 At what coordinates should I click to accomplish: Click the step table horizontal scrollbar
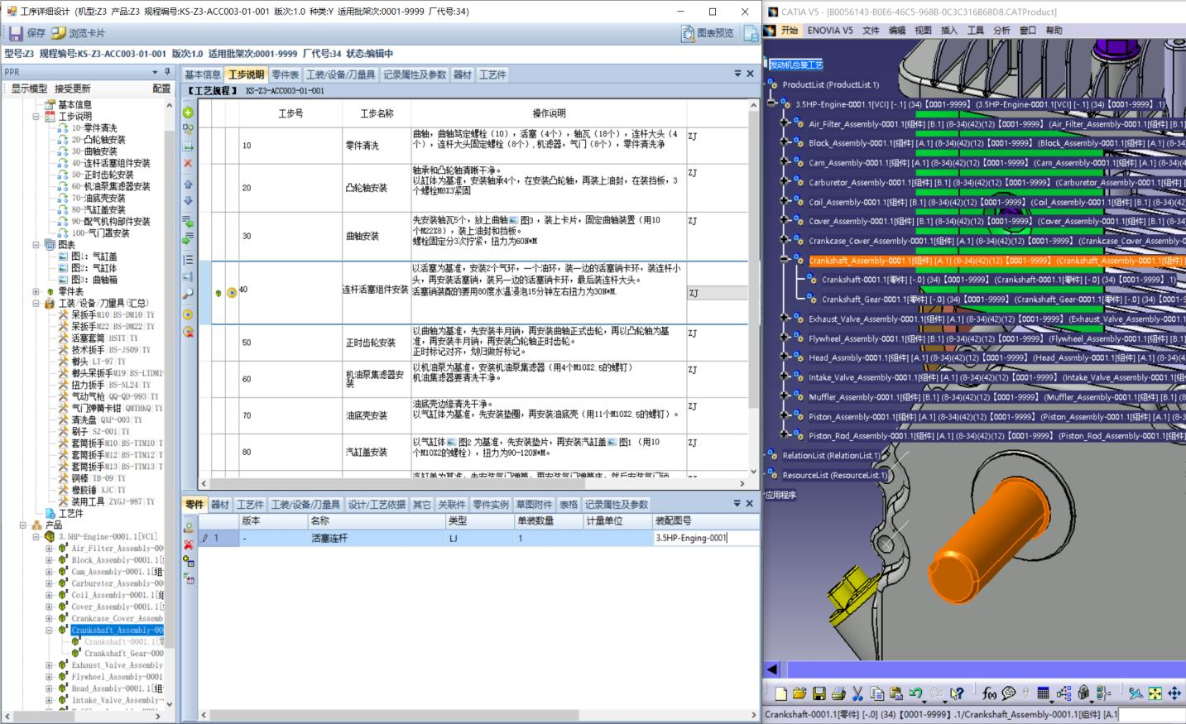click(x=474, y=484)
